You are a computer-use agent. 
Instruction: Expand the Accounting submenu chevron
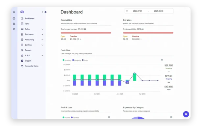pos(42,40)
